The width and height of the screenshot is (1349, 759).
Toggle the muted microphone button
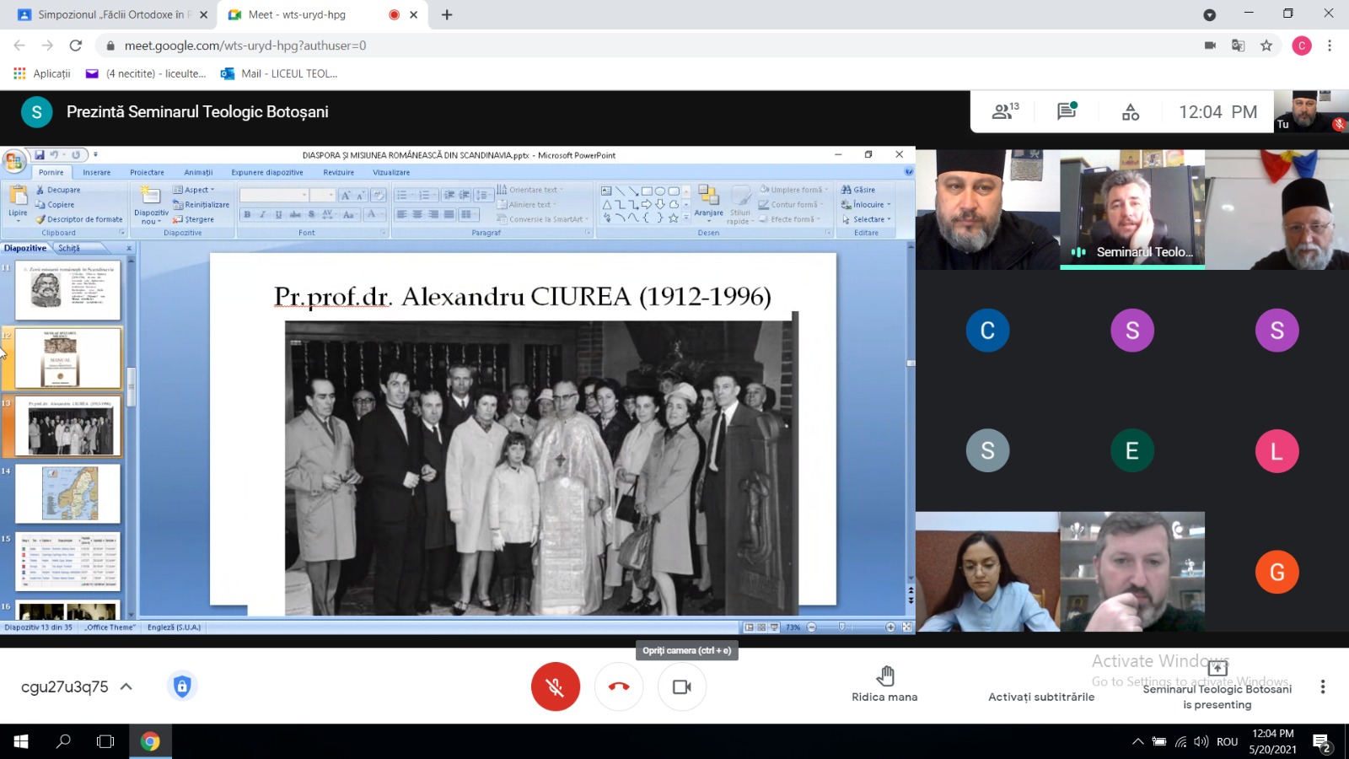pyautogui.click(x=555, y=686)
